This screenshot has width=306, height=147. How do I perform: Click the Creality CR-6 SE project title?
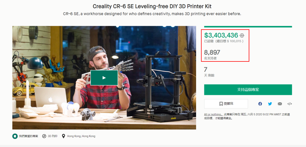[x=152, y=6]
